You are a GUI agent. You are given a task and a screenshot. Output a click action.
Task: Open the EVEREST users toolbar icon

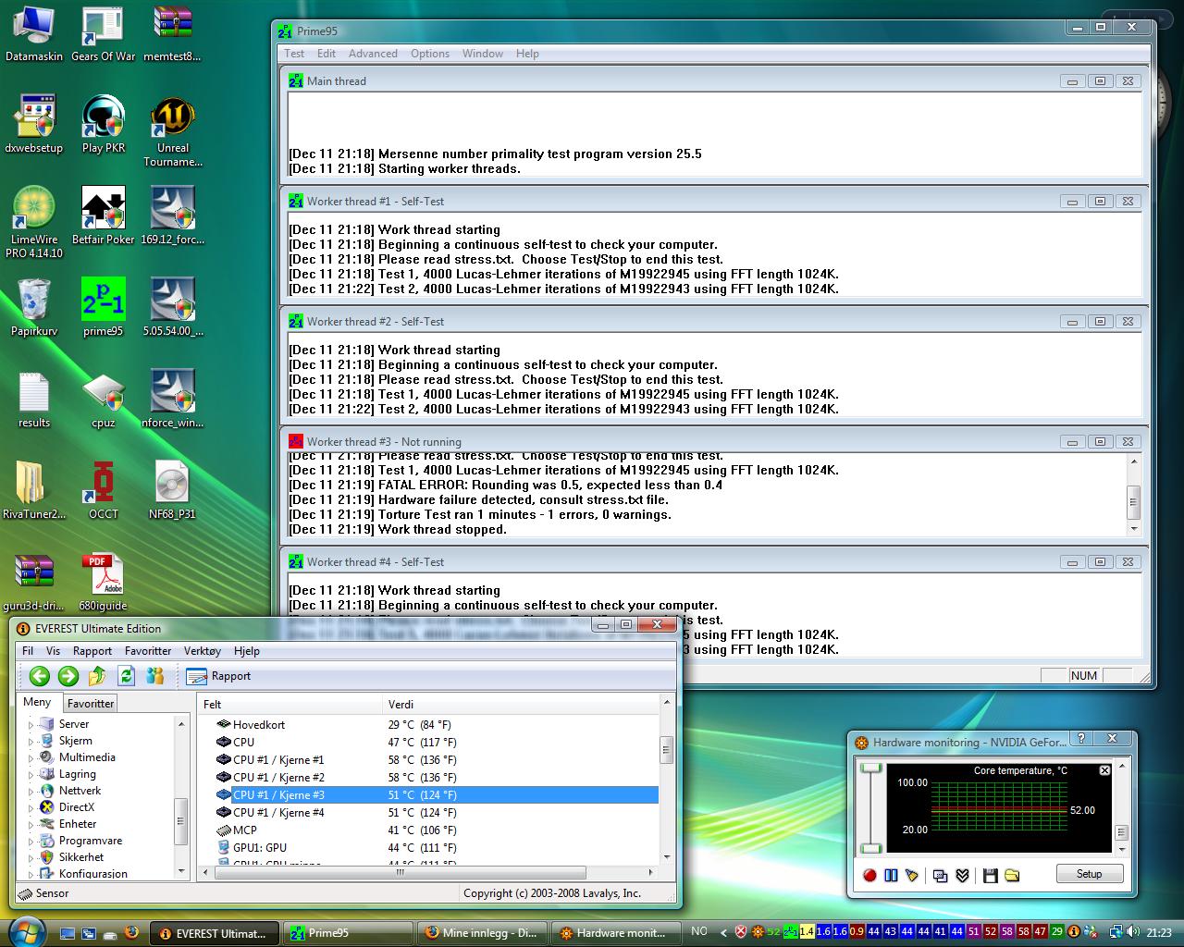(x=155, y=676)
